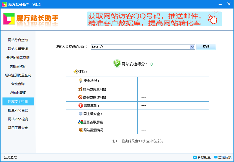Open the 备案查询 section
The image size is (234, 162).
18,84
